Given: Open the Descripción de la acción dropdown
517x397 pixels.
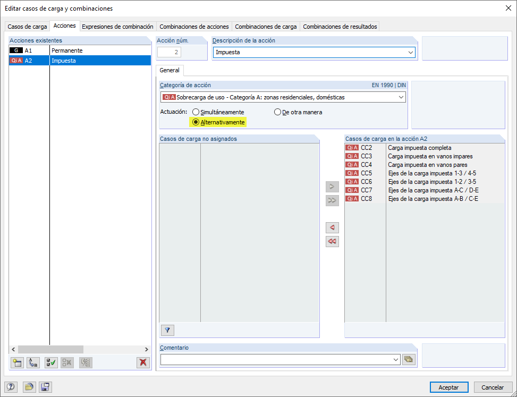Looking at the screenshot, I should [411, 53].
